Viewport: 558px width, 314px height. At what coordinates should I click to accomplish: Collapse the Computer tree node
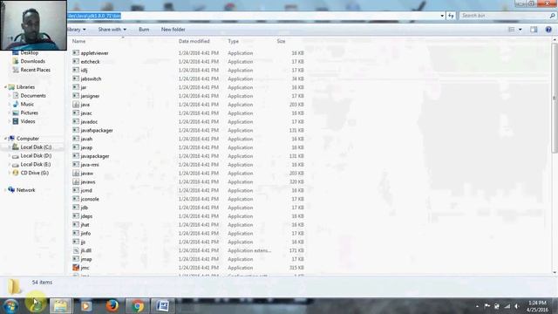click(x=6, y=138)
